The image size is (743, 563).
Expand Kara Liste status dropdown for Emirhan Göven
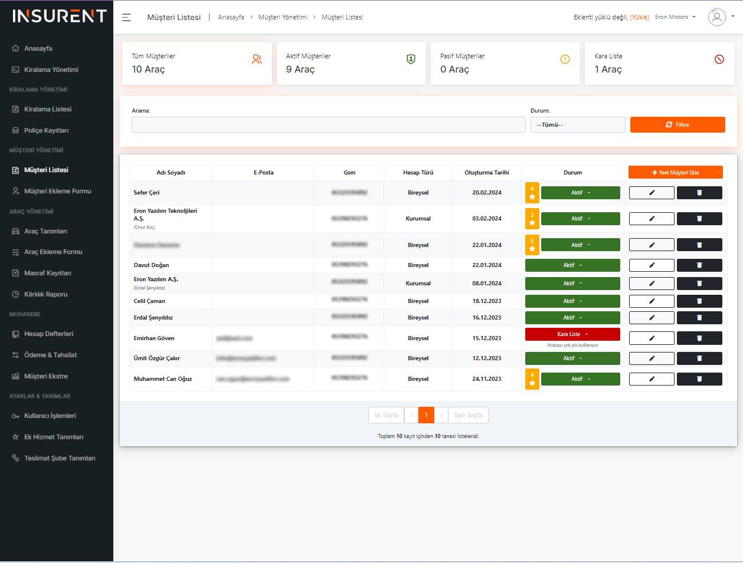(572, 334)
